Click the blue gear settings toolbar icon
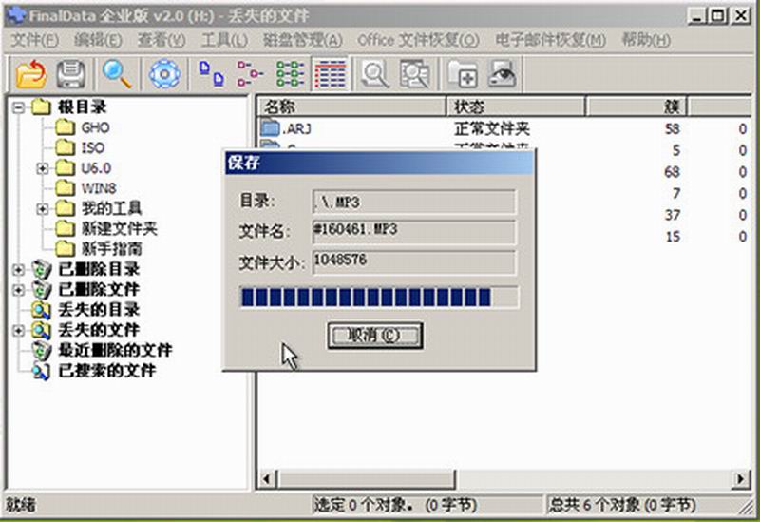Image resolution: width=760 pixels, height=522 pixels. [x=163, y=74]
